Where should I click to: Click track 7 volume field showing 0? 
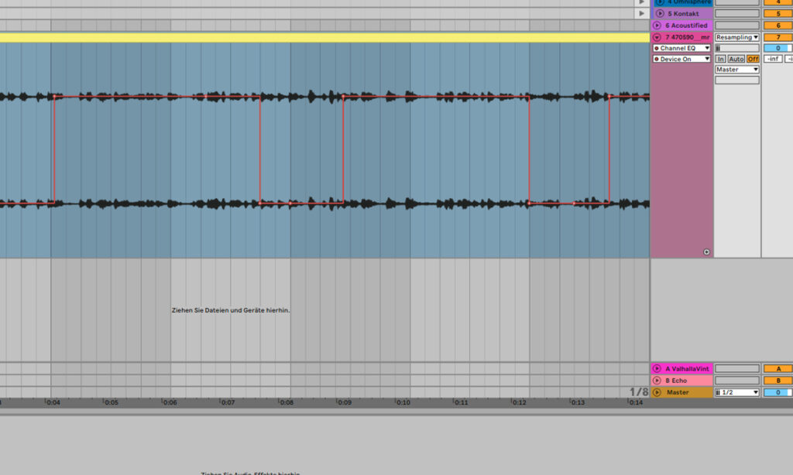pos(778,48)
